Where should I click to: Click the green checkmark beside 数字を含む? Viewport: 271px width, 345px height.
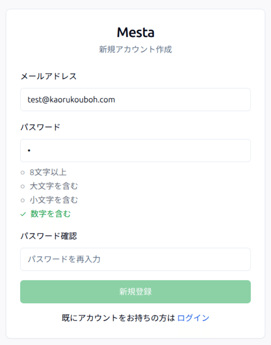23,214
